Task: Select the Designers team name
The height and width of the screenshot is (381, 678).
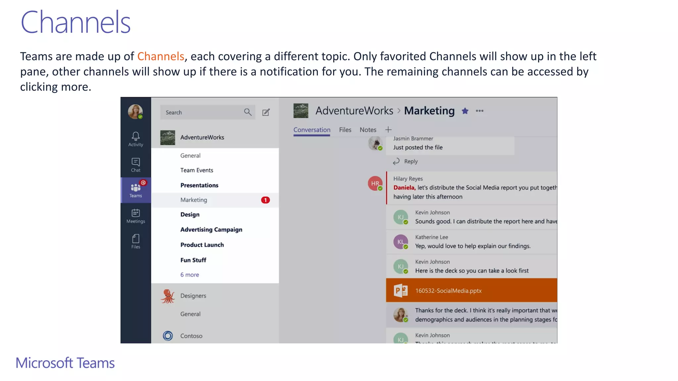Action: 193,296
